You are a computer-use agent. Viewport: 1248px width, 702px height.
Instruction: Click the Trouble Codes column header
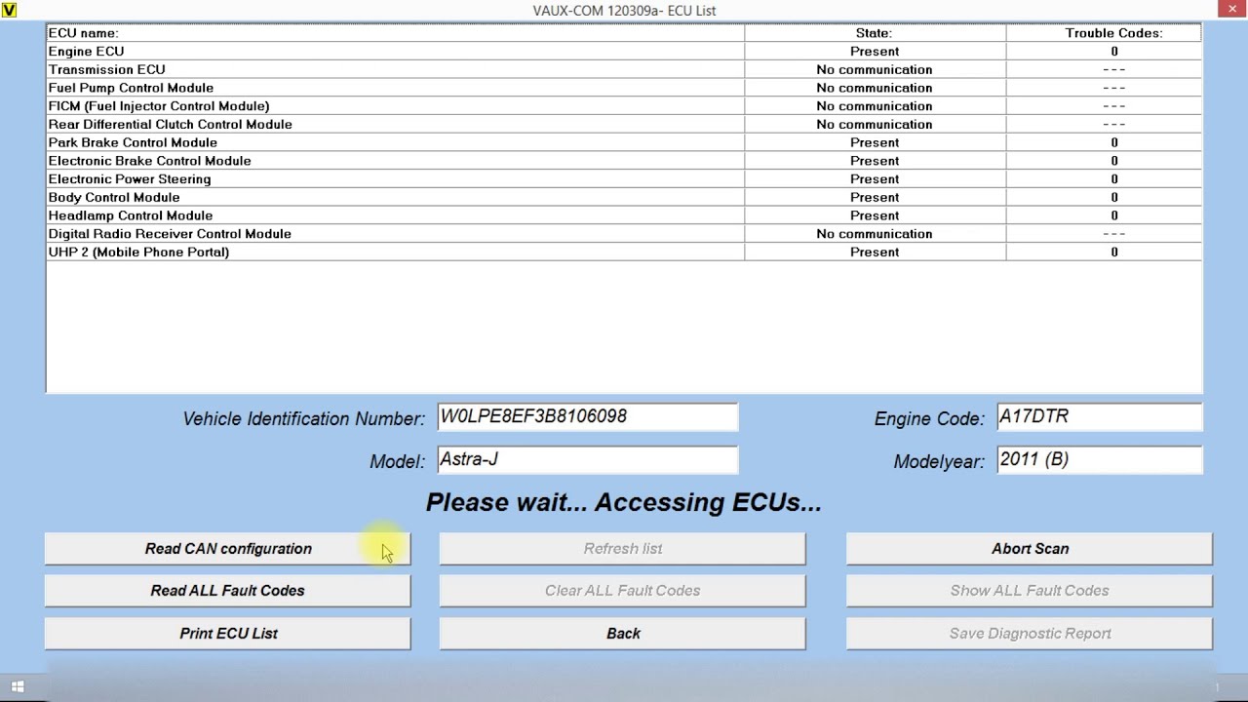click(1104, 33)
